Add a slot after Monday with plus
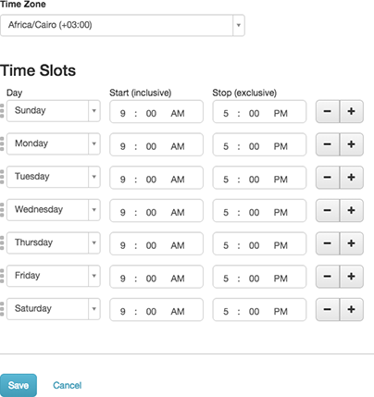Viewport: 374px width, 397px height. point(351,144)
